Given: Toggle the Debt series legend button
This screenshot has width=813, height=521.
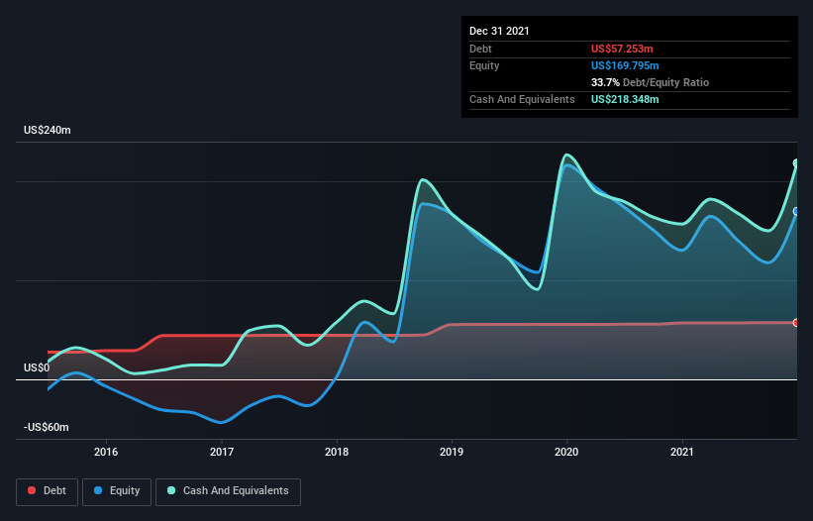Looking at the screenshot, I should (x=47, y=491).
